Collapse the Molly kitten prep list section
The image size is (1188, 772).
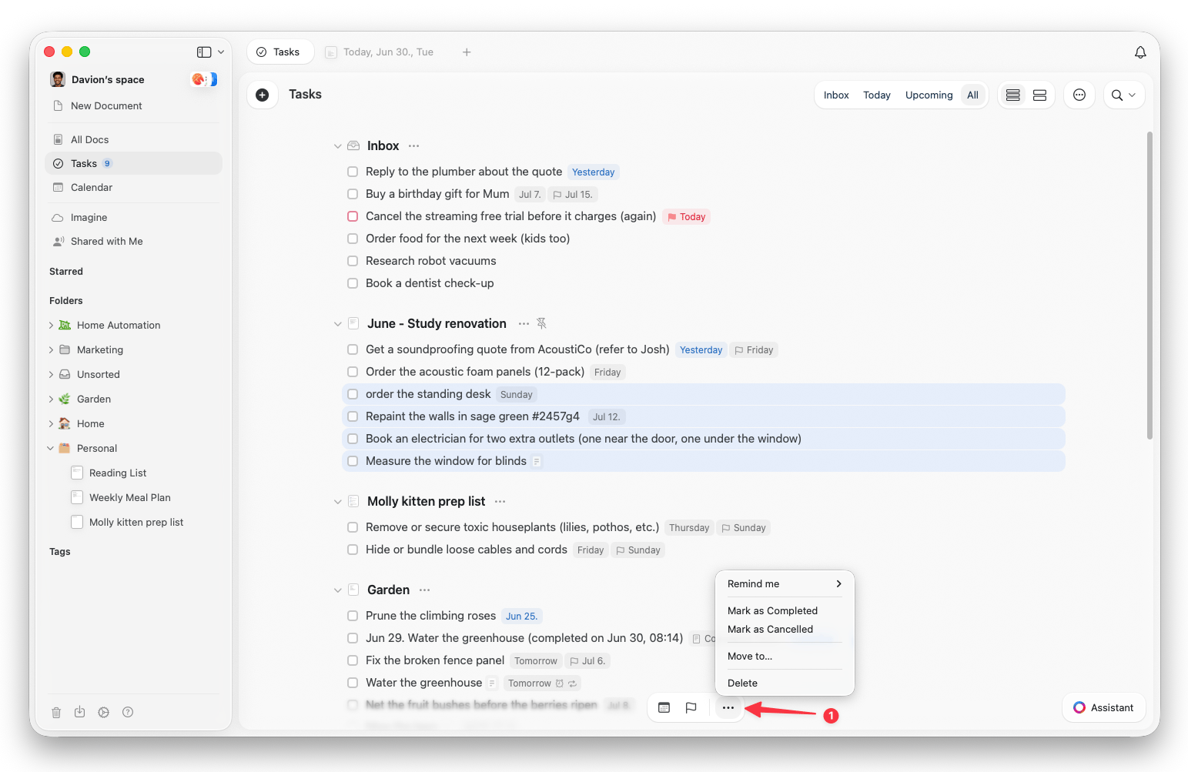click(x=337, y=502)
